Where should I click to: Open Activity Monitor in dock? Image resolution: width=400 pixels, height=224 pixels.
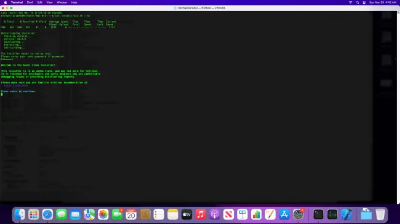tap(332, 214)
